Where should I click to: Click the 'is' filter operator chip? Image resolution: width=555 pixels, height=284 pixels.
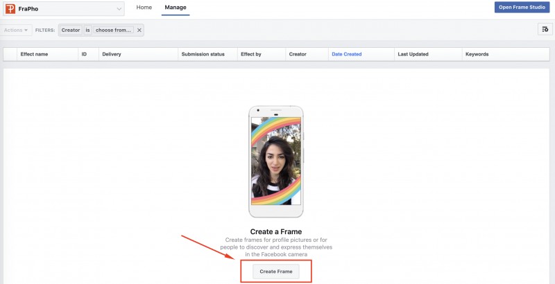(x=87, y=30)
